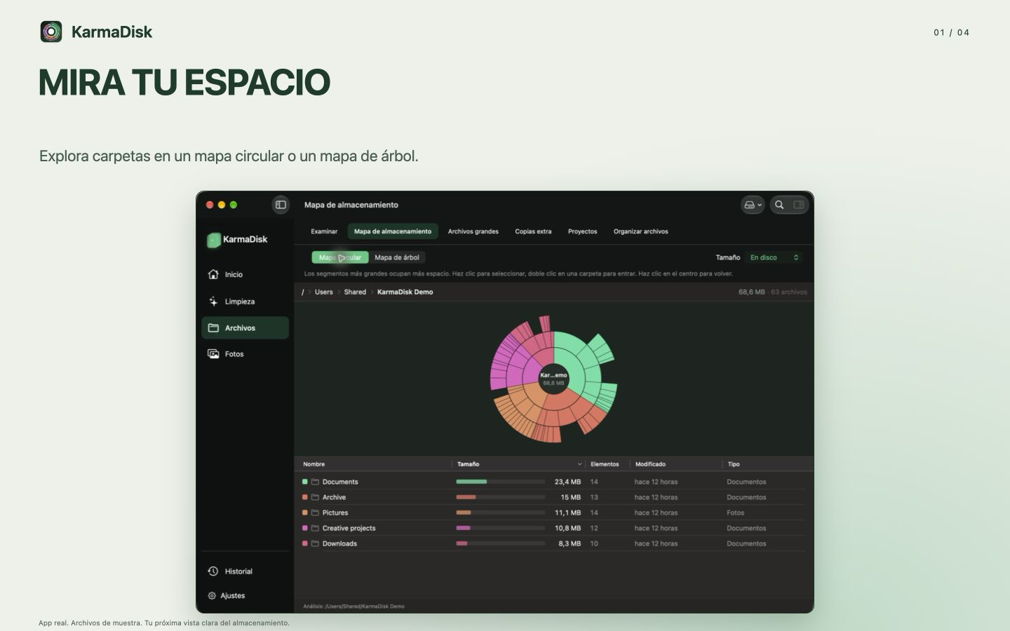Screen dimensions: 1010x631
Task: Open the Archivos grandes tab
Action: click(x=473, y=231)
